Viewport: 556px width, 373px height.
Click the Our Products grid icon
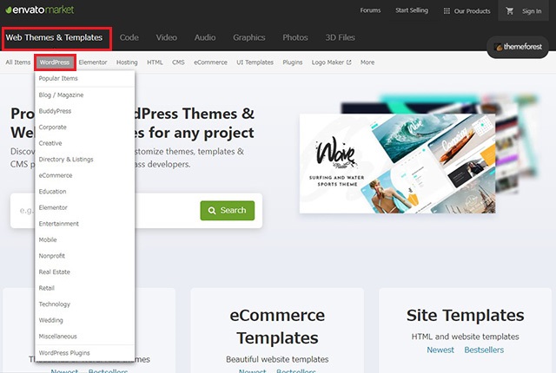pyautogui.click(x=447, y=11)
